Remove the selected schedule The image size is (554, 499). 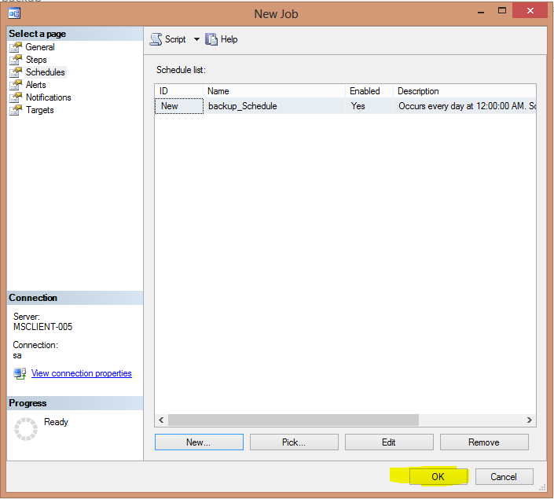coord(484,442)
